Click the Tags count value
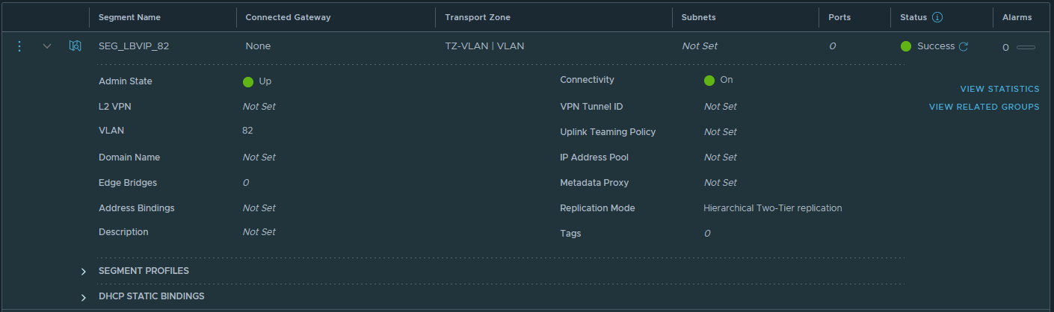Viewport: 1054px width, 312px height. pos(707,233)
